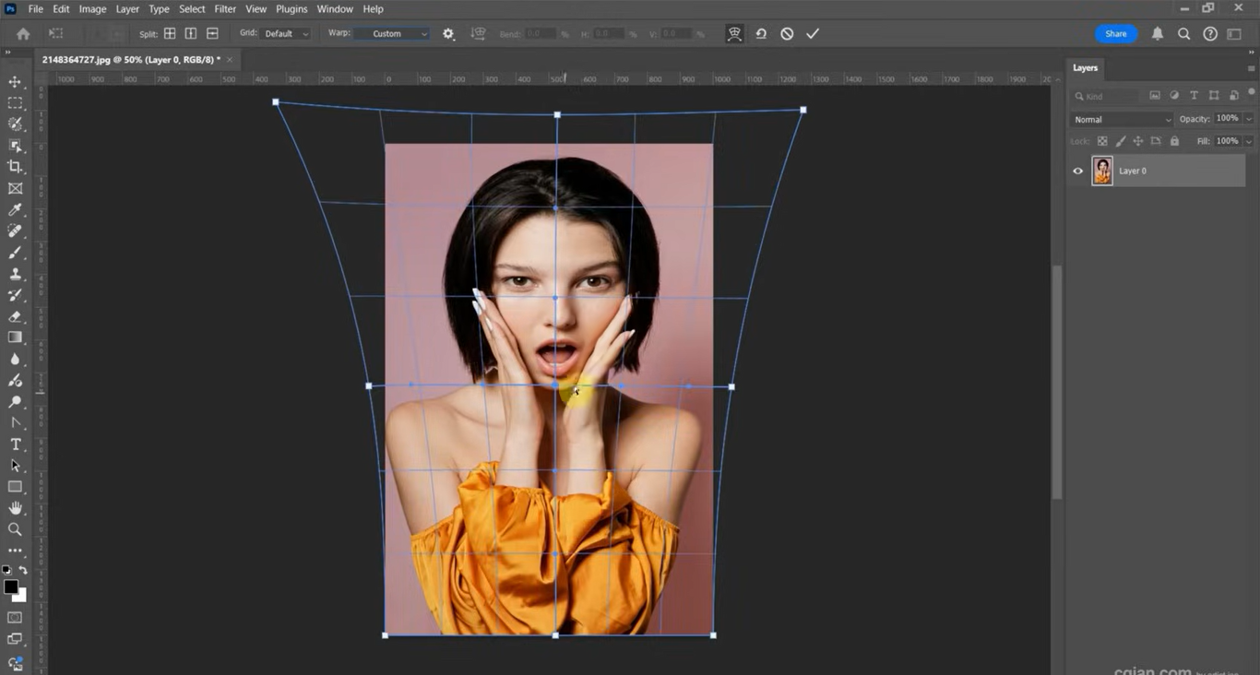Click the foreground color swatch
This screenshot has width=1260, height=675.
[x=11, y=587]
